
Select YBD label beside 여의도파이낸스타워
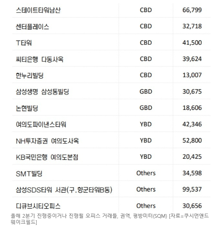146,124
